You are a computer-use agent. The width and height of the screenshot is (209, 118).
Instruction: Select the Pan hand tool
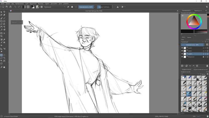(x=4, y=67)
